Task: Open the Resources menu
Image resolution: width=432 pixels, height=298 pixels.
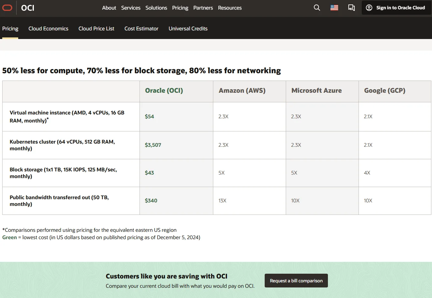Action: (x=230, y=8)
